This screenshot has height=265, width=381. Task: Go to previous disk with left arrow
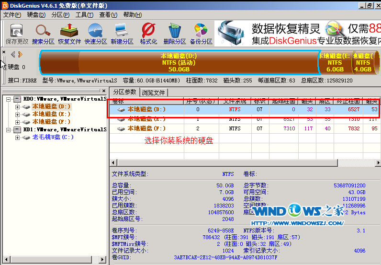pyautogui.click(x=13, y=54)
